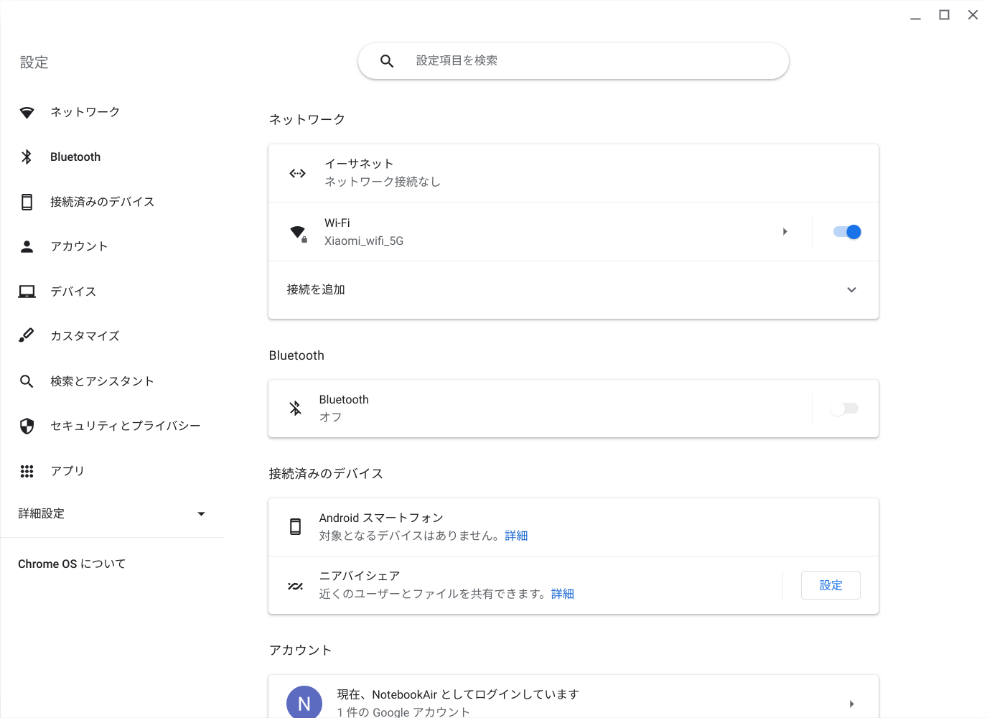Click the search icon in the search bar
The height and width of the screenshot is (718, 987).
click(x=387, y=61)
